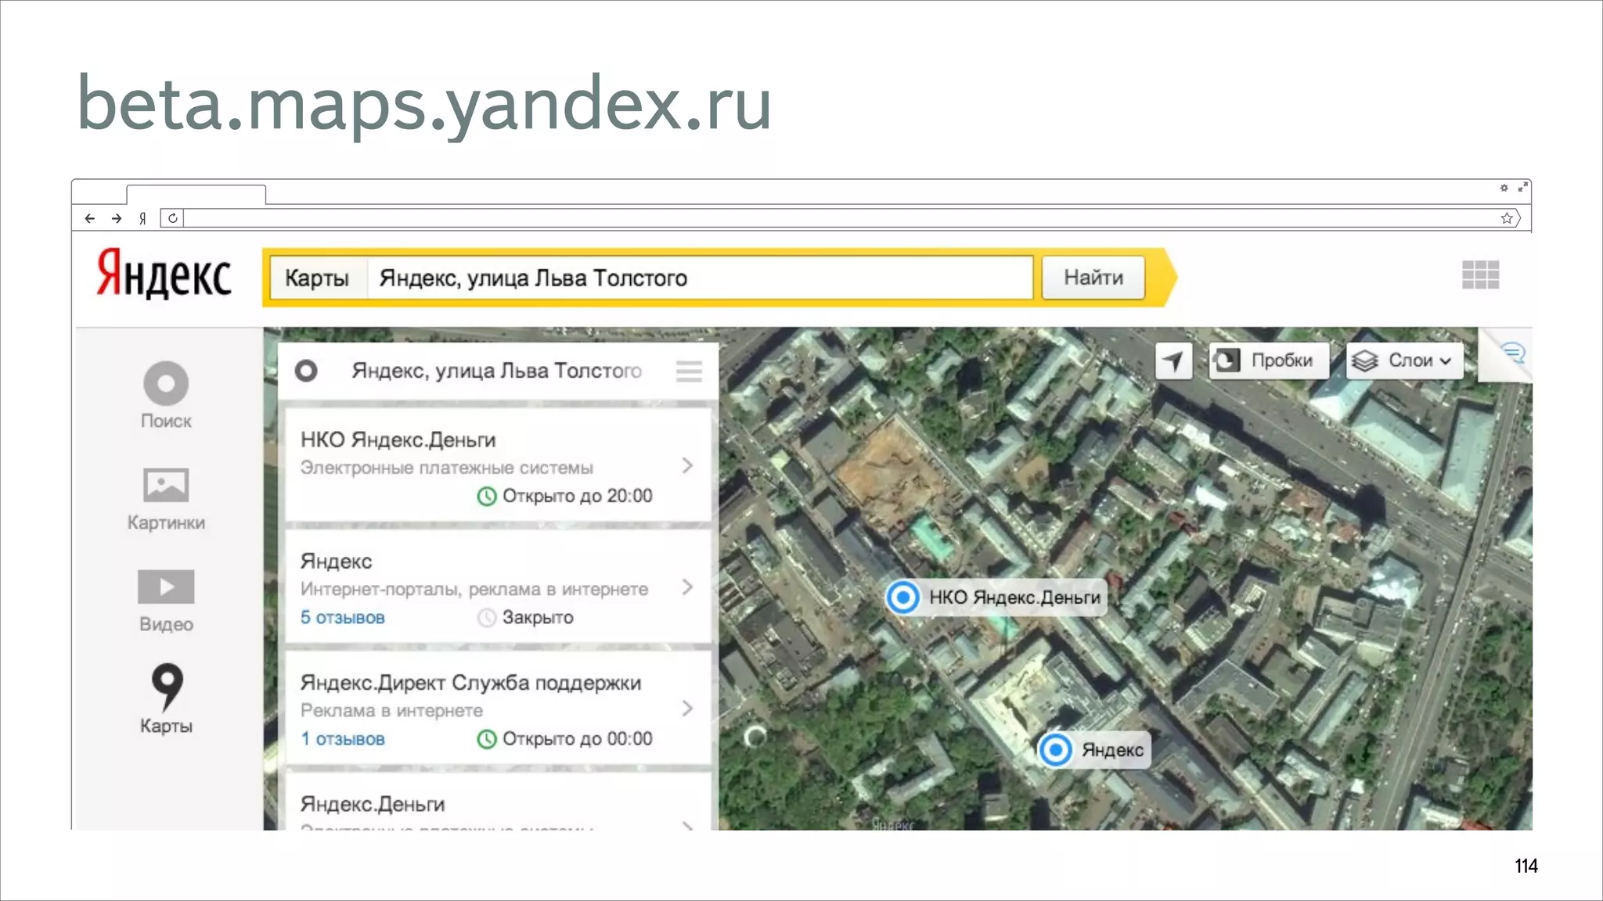Toggle Пробки traffic layer
Viewport: 1603px width, 901px height.
[x=1268, y=361]
